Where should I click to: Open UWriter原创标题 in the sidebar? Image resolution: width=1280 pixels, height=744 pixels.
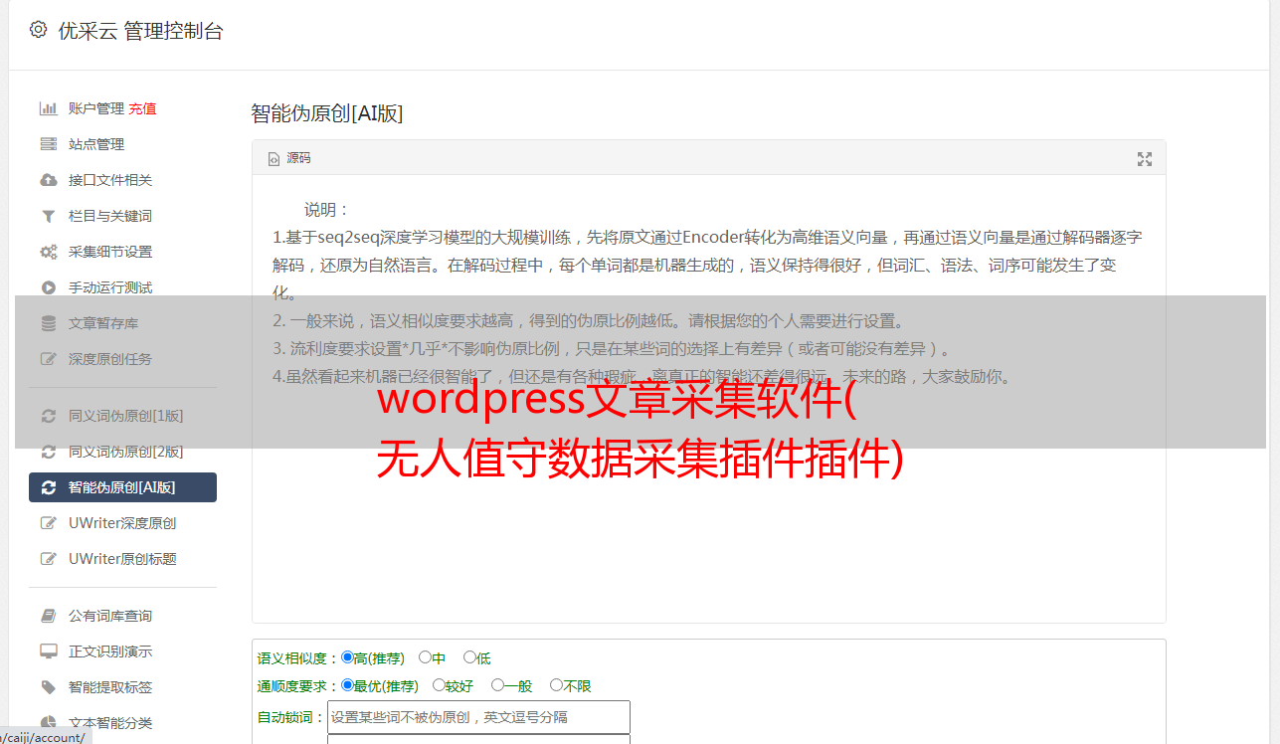[122, 559]
